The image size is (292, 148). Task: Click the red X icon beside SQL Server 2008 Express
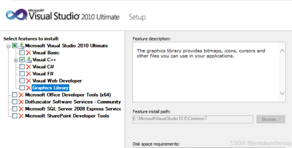(x=21, y=109)
